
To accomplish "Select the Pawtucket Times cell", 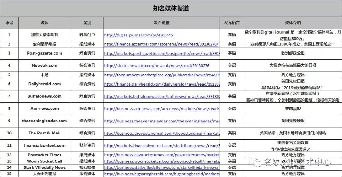I will (x=45, y=155).
